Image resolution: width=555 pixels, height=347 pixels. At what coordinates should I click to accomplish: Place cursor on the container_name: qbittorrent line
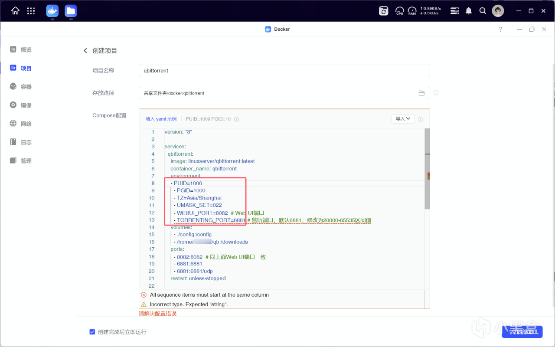click(204, 169)
